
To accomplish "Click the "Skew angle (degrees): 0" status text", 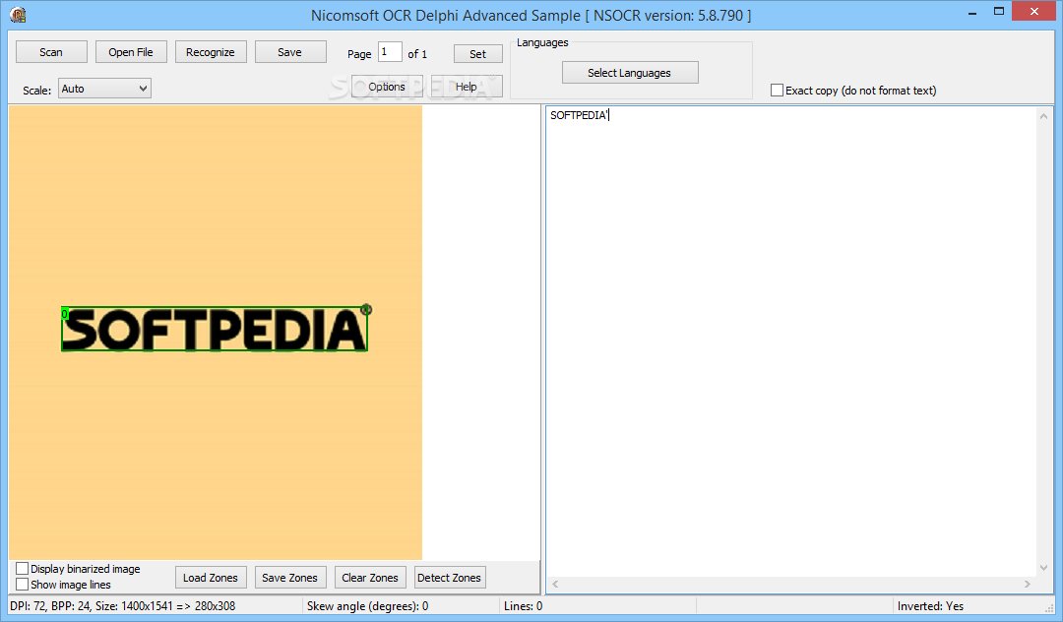I will (x=367, y=605).
